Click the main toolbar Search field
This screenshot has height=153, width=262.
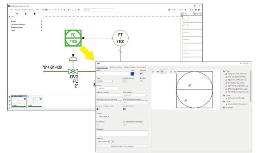click(99, 10)
